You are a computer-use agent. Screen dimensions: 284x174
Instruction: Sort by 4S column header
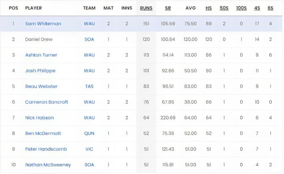[x=257, y=8]
